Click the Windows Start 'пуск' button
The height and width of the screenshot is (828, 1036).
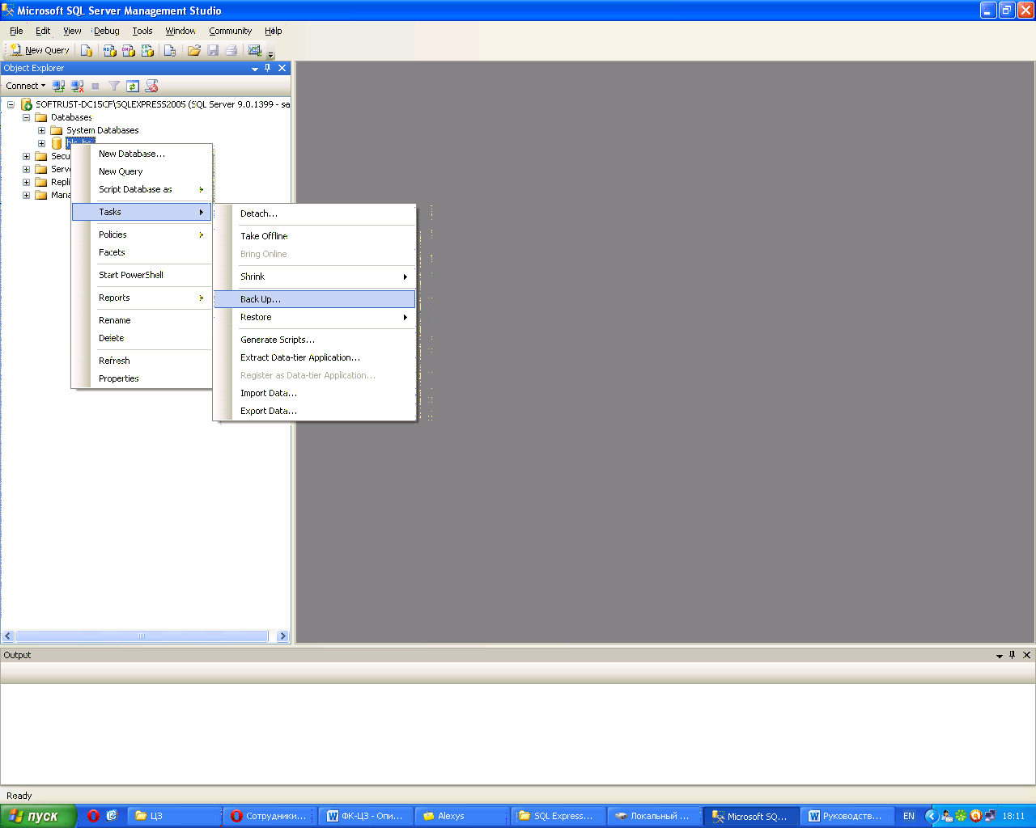pyautogui.click(x=38, y=816)
